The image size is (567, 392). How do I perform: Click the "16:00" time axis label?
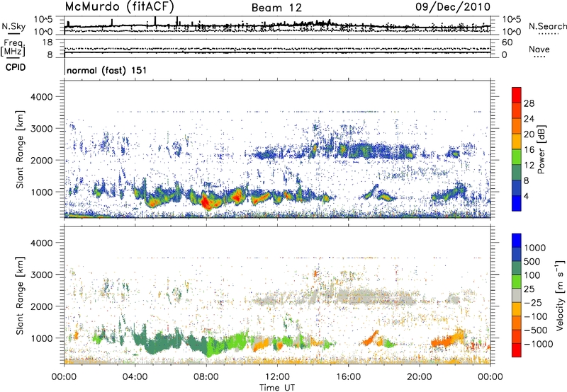tap(348, 377)
